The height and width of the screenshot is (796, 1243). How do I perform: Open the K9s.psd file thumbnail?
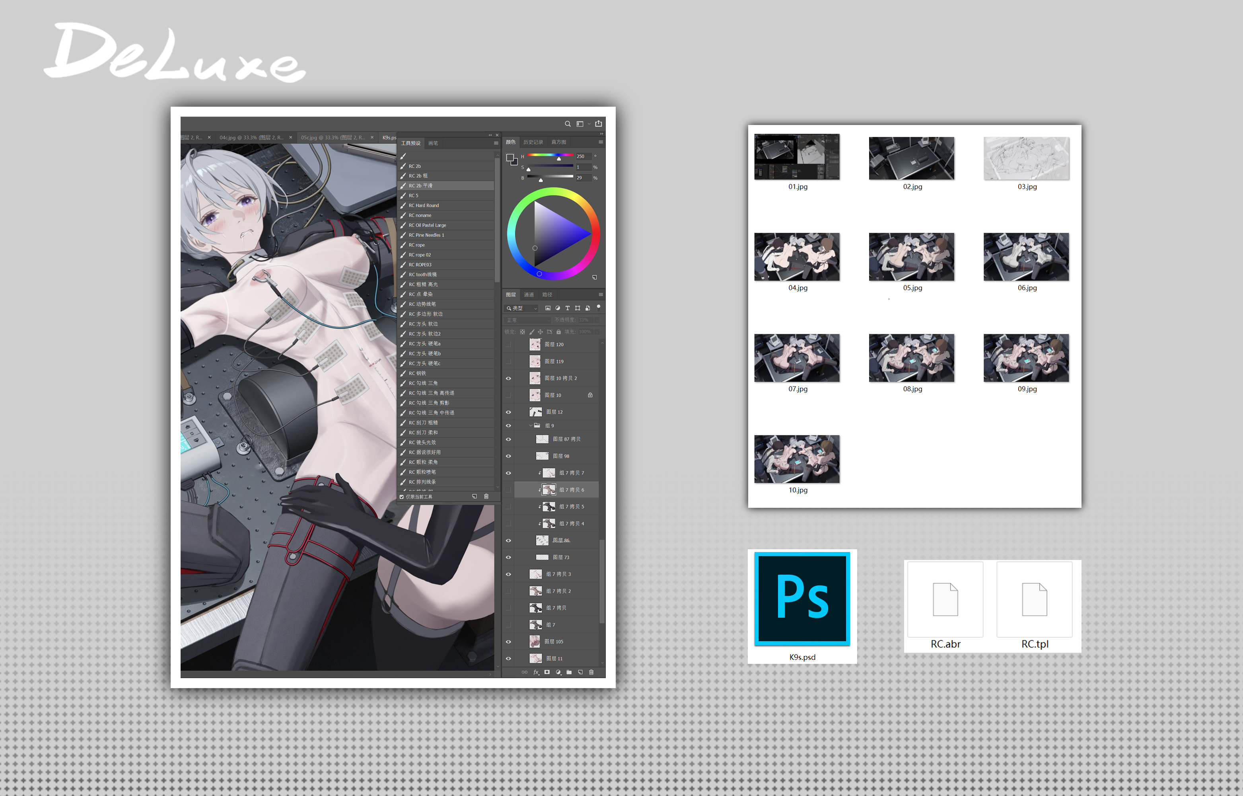[x=802, y=599]
